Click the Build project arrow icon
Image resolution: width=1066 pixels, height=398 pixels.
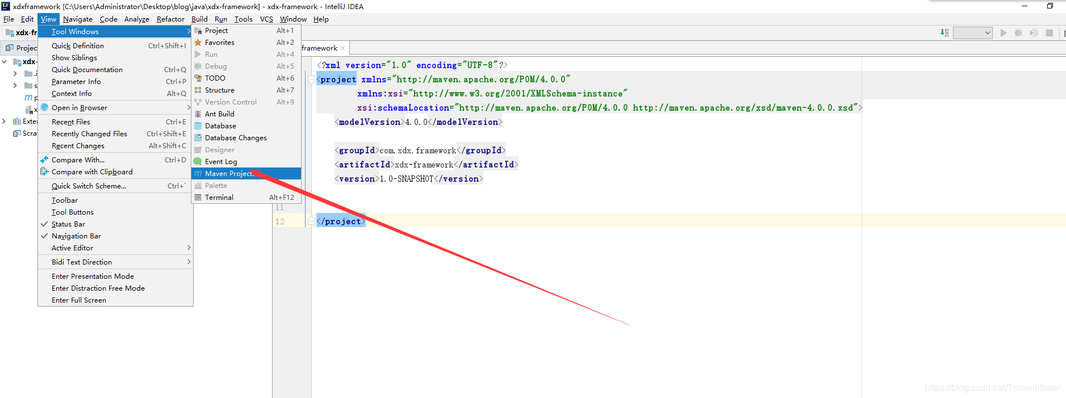944,33
